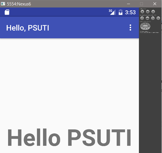This screenshot has width=162, height=153.
Task: Tap the Hello PSUTI text view
Action: 69,137
